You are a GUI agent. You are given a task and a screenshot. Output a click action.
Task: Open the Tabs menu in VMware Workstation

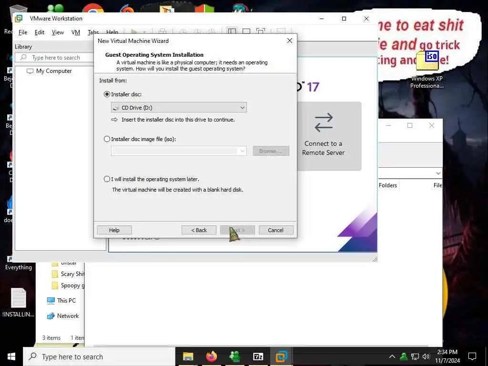[x=92, y=32]
